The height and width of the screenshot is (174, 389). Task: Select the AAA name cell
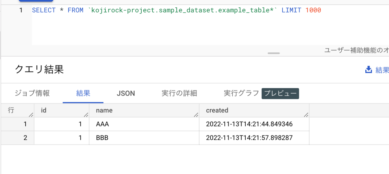coord(102,124)
